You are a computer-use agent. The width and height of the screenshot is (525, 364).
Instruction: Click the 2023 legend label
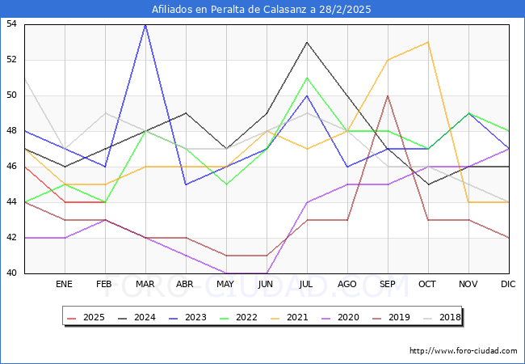click(x=195, y=317)
